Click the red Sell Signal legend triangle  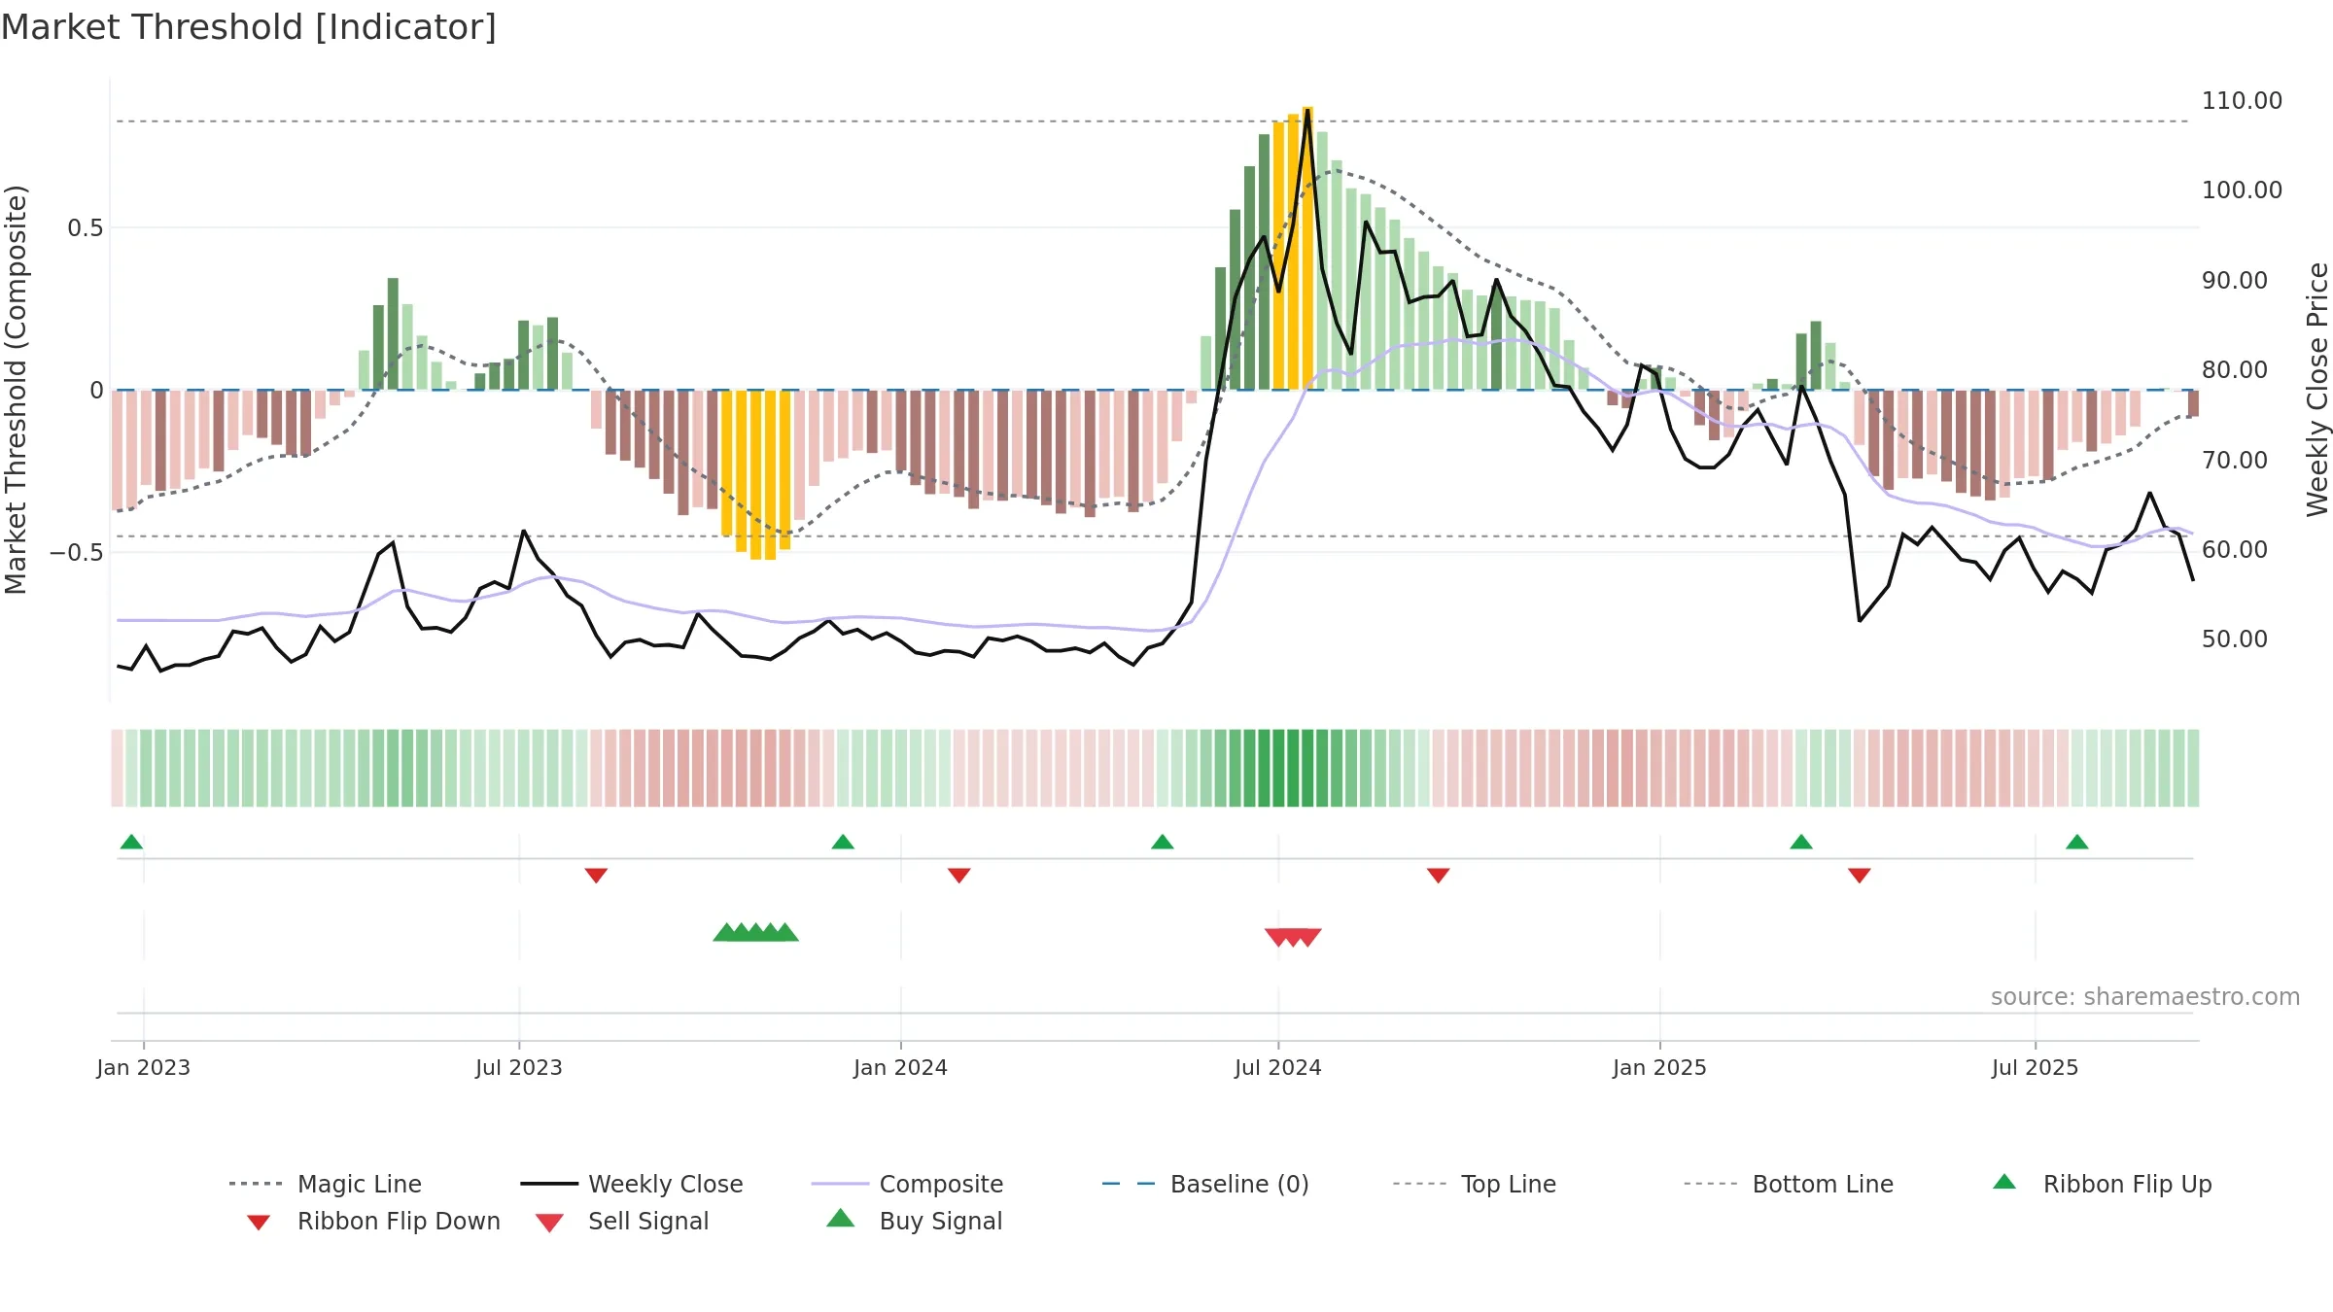[x=549, y=1223]
